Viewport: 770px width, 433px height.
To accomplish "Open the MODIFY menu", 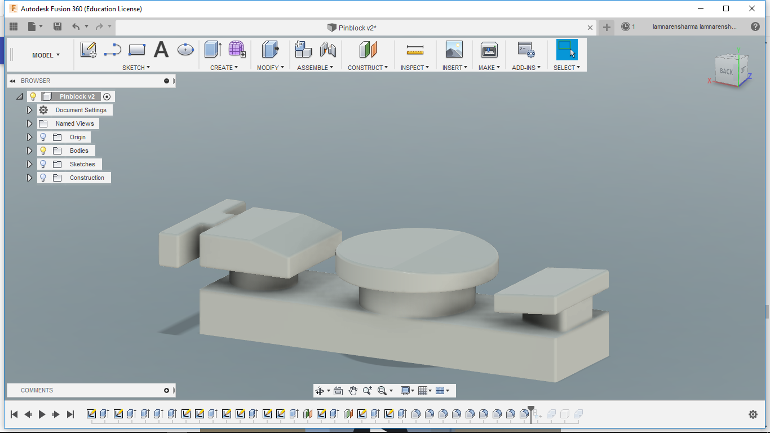I will pyautogui.click(x=271, y=68).
